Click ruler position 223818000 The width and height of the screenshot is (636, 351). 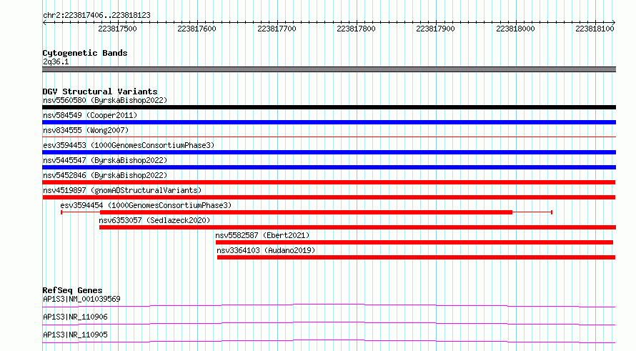pyautogui.click(x=515, y=29)
